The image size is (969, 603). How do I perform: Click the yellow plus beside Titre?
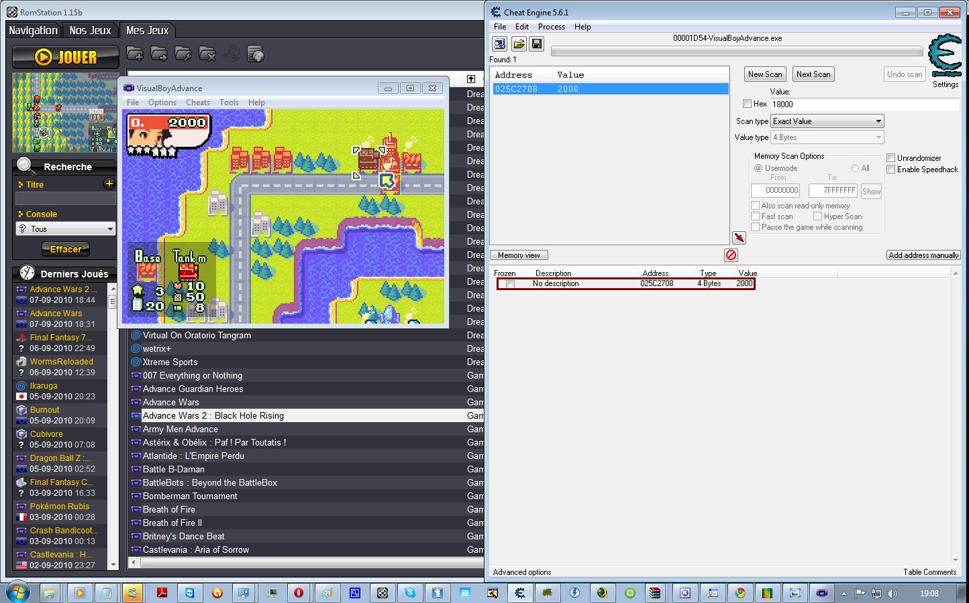pos(109,184)
